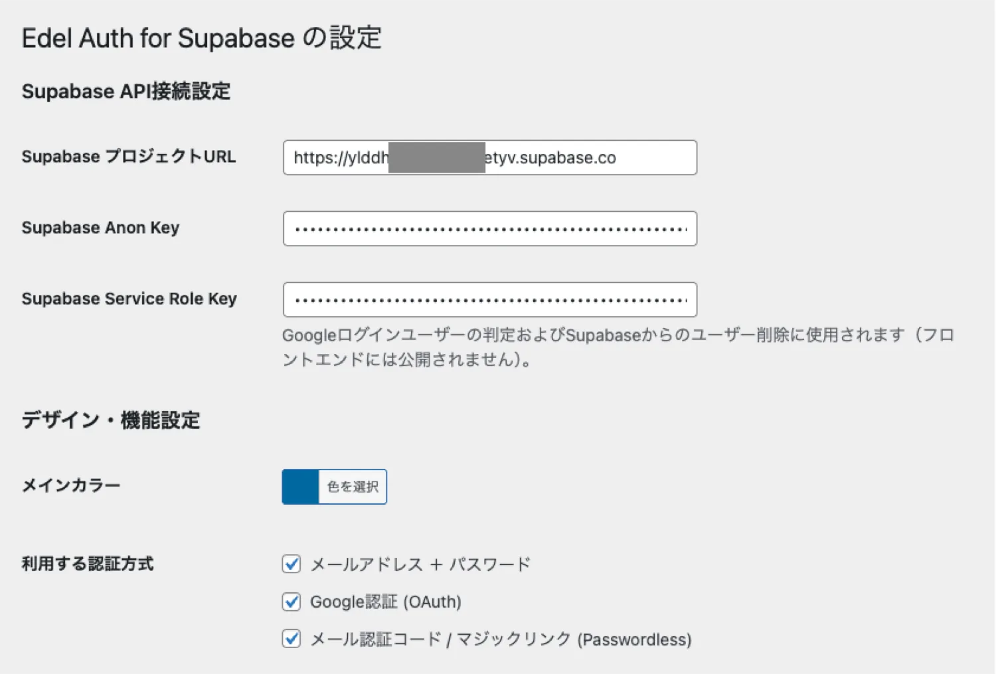Click the デザイン・機能設定 section heading
The height and width of the screenshot is (674, 996).
coord(111,420)
